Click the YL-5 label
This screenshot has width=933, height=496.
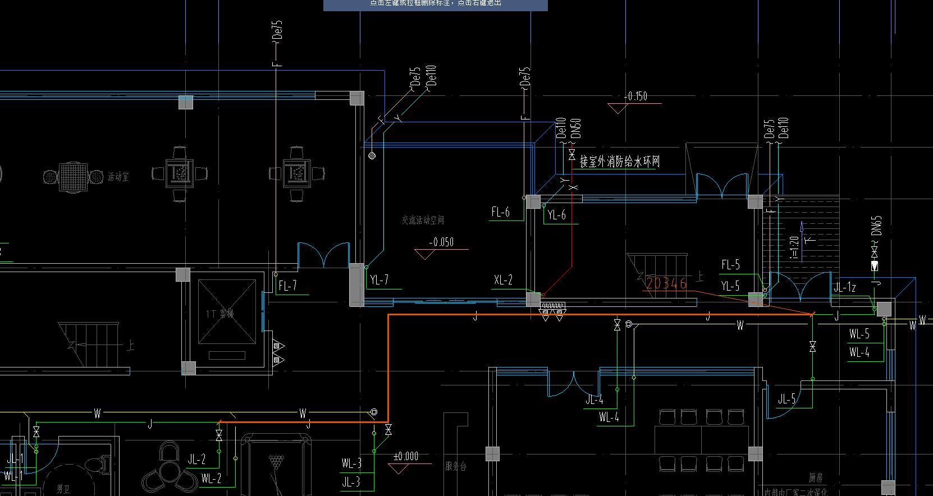[x=730, y=286]
